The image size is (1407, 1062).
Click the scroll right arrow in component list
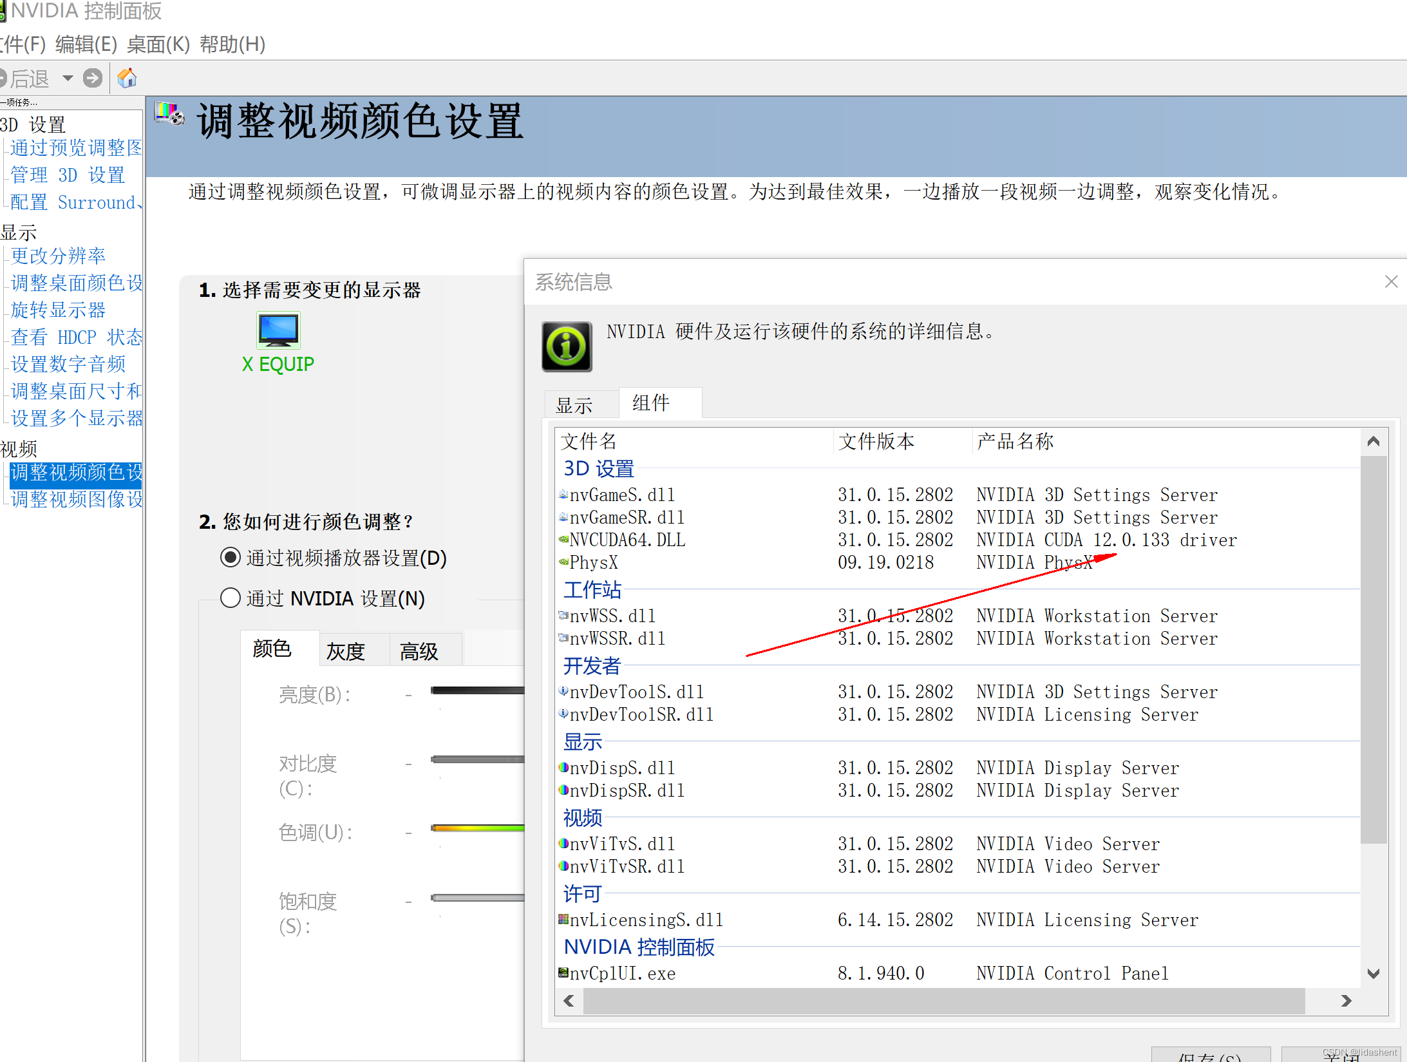pos(1346,1001)
